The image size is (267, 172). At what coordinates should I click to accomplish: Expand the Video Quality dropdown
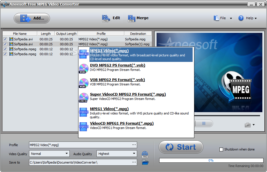click(67, 154)
